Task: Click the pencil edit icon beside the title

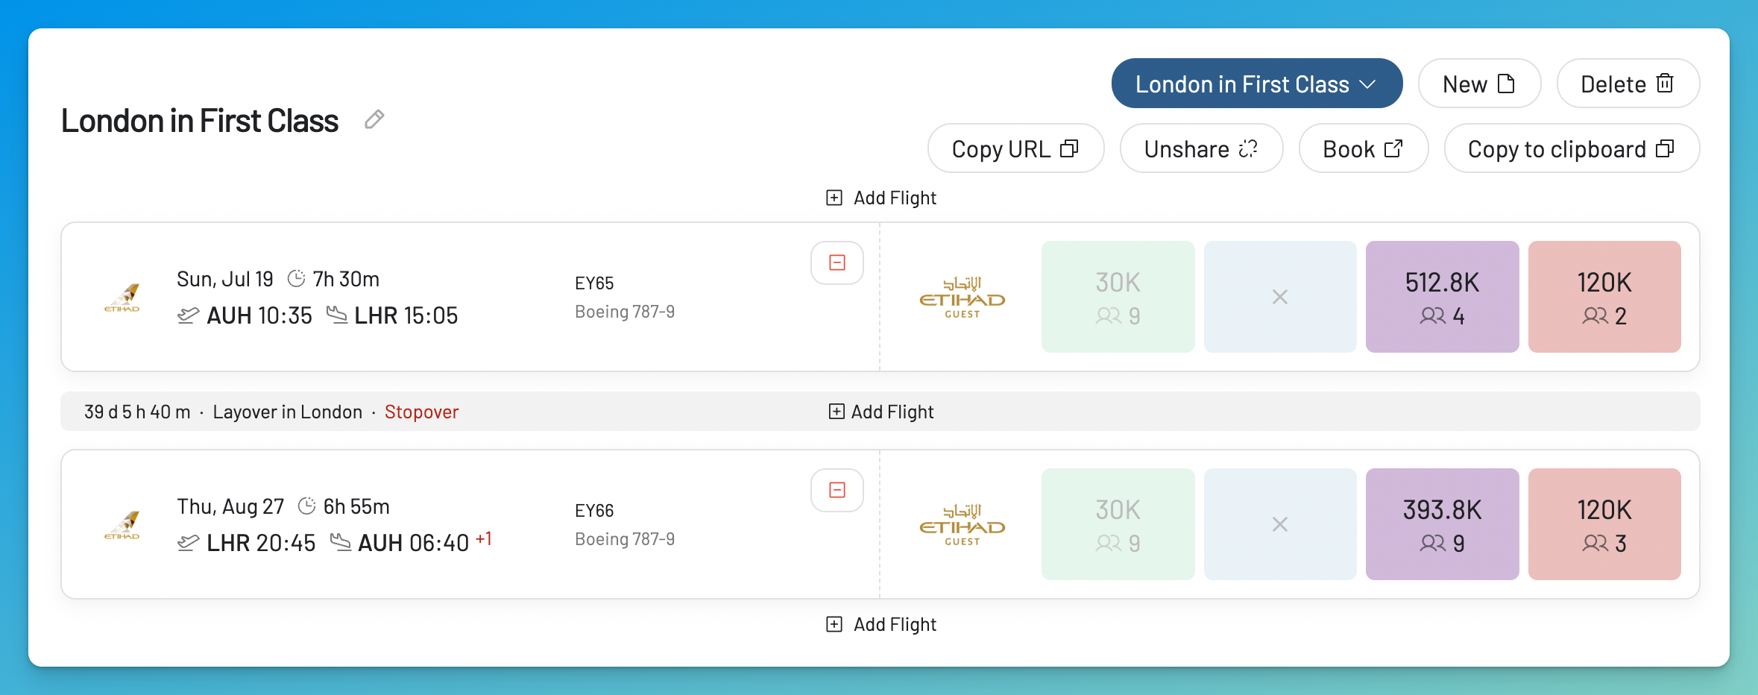Action: click(x=374, y=119)
